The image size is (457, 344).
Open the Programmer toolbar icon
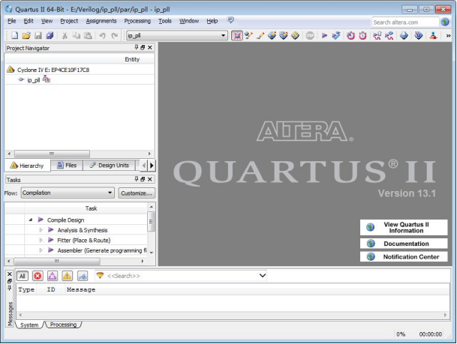419,35
